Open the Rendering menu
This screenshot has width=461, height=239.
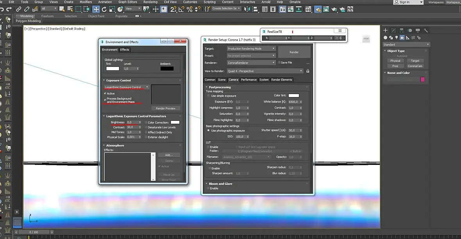click(150, 2)
